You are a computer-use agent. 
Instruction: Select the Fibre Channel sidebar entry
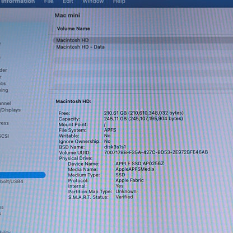[6, 103]
